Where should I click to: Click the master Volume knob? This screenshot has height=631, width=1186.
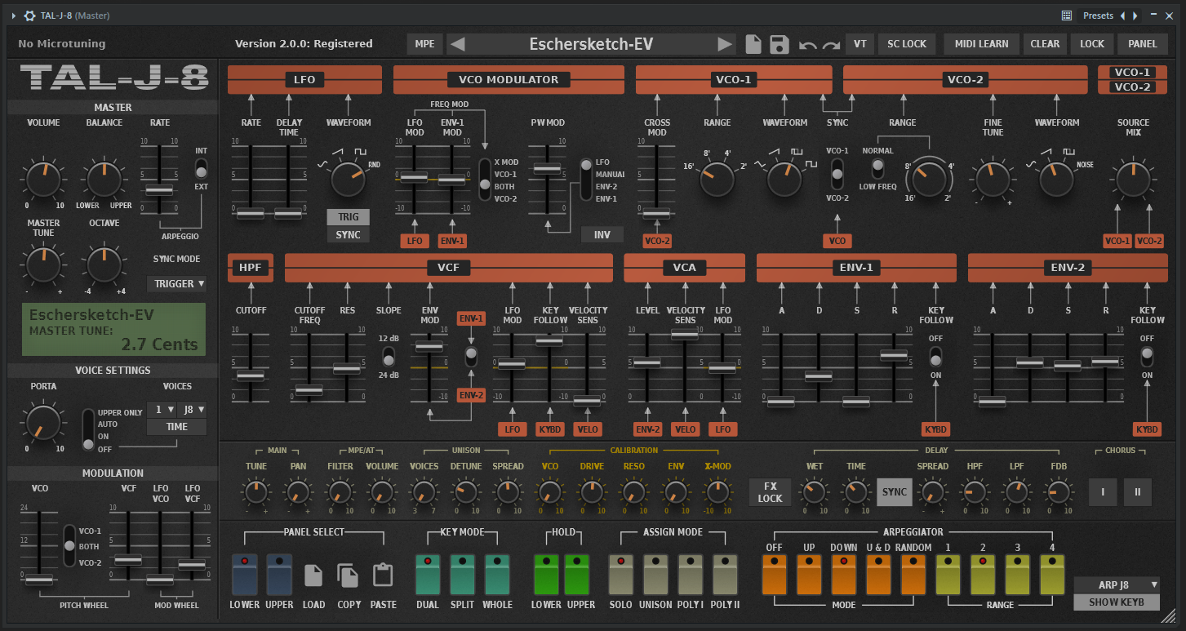(x=43, y=178)
